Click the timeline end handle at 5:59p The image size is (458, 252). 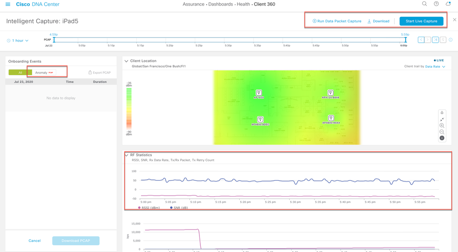[x=405, y=40]
